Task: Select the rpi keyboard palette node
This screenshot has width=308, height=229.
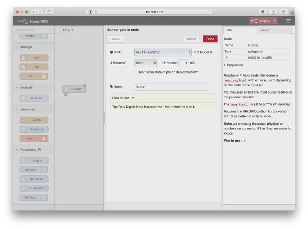Action: (33, 188)
